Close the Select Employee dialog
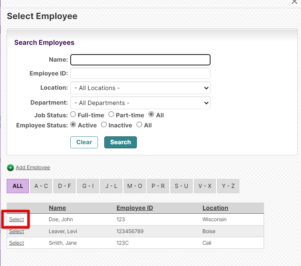The height and width of the screenshot is (266, 301). coord(294,2)
